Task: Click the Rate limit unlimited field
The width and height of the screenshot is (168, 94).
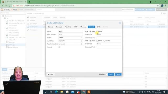Action: click(x=70, y=44)
